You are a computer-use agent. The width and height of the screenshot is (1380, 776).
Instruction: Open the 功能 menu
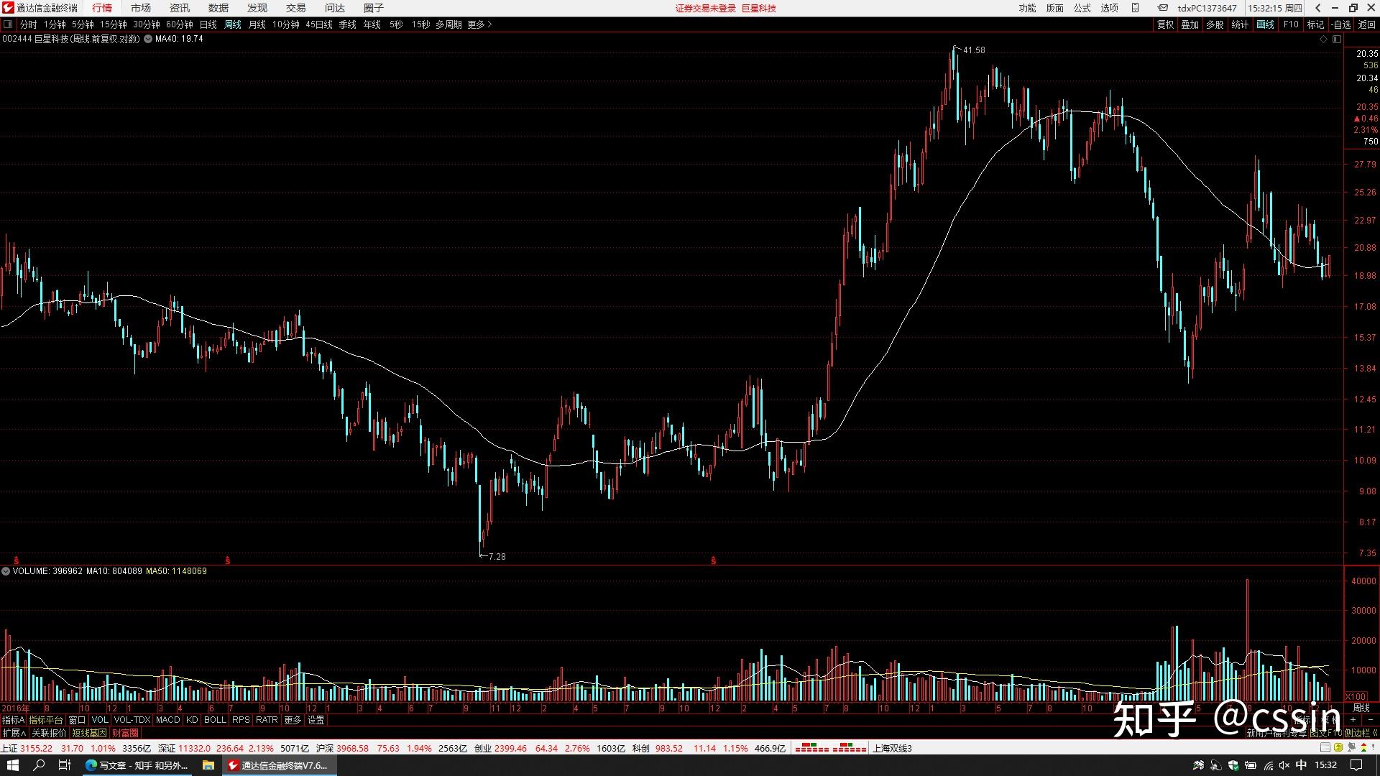[x=1028, y=8]
